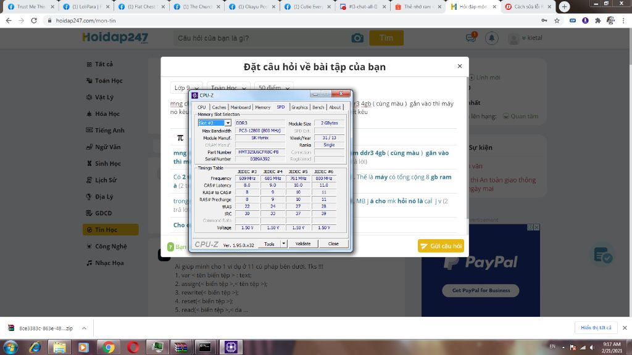Switch to CPU tab in CPU-Z
The height and width of the screenshot is (355, 632).
click(x=202, y=107)
